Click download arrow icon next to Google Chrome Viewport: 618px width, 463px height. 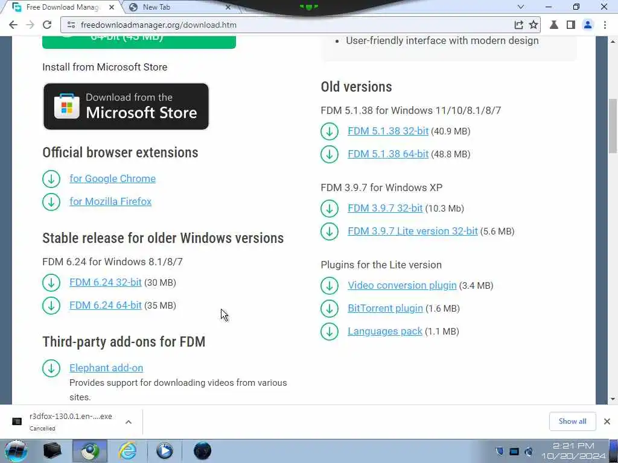click(x=51, y=179)
